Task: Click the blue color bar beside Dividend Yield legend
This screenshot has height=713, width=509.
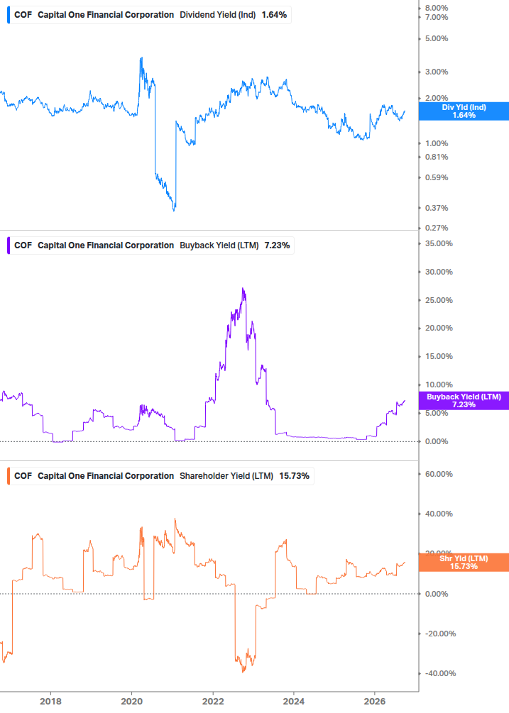Action: (x=9, y=15)
